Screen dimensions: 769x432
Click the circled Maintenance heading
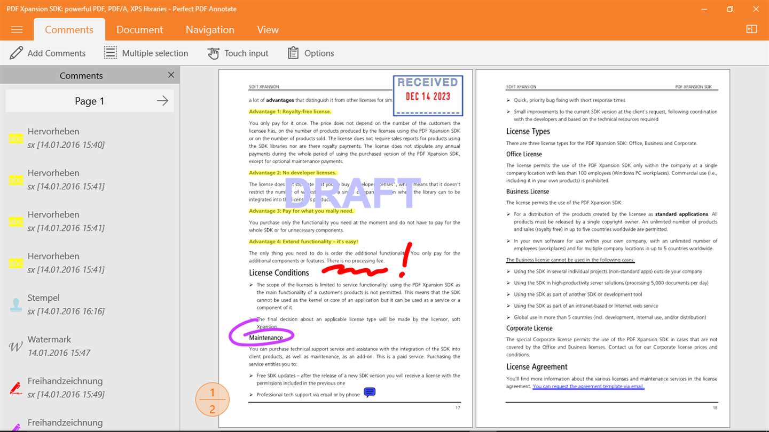coord(266,338)
